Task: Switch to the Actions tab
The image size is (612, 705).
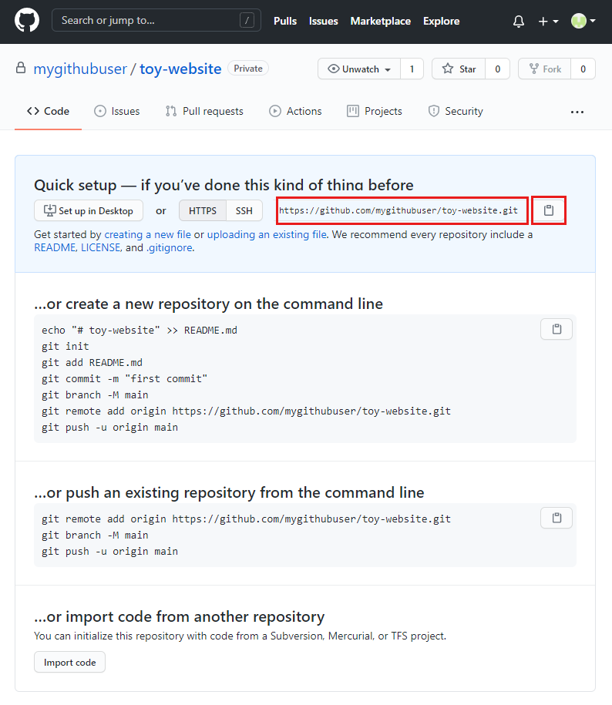Action: [295, 111]
